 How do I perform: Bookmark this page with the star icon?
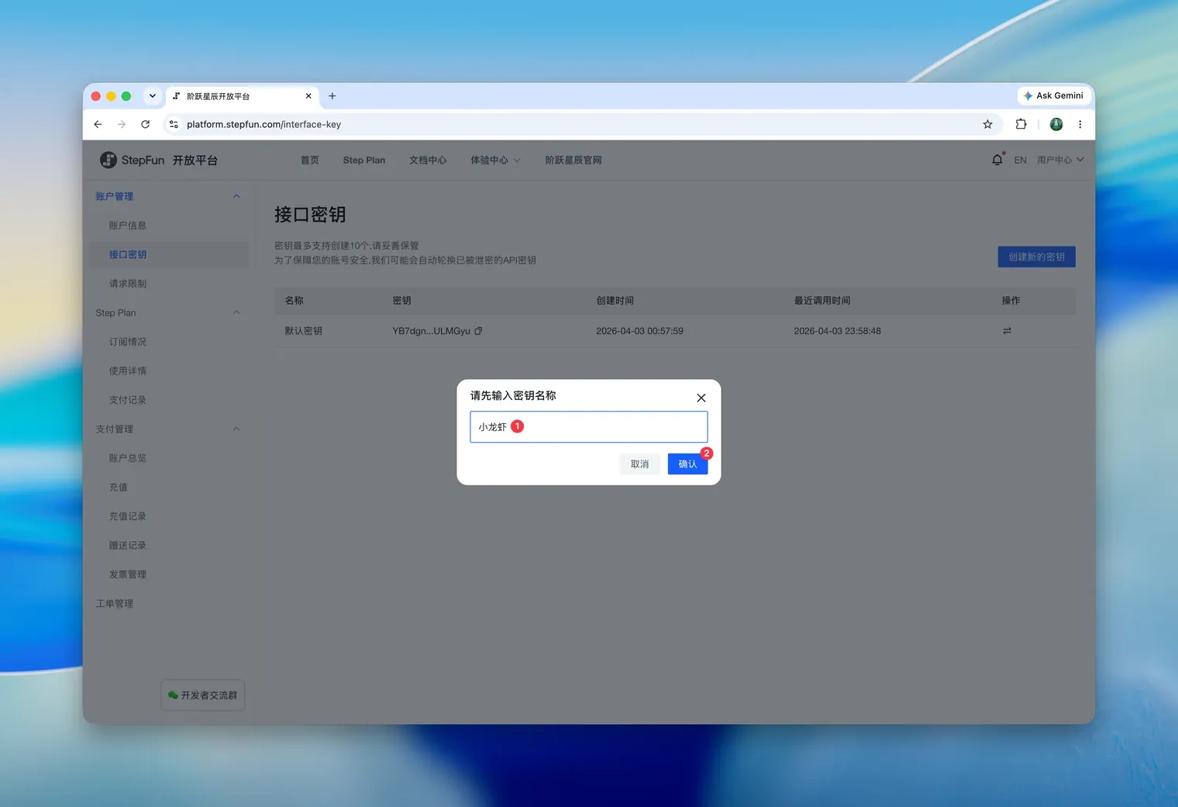click(x=987, y=124)
